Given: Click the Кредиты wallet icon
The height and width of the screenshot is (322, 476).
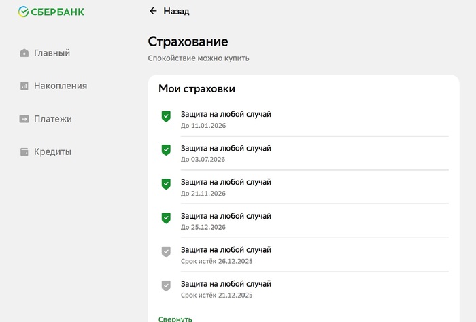Looking at the screenshot, I should [24, 152].
